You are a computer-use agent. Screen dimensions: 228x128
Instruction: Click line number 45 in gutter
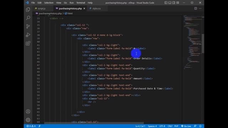38,58
